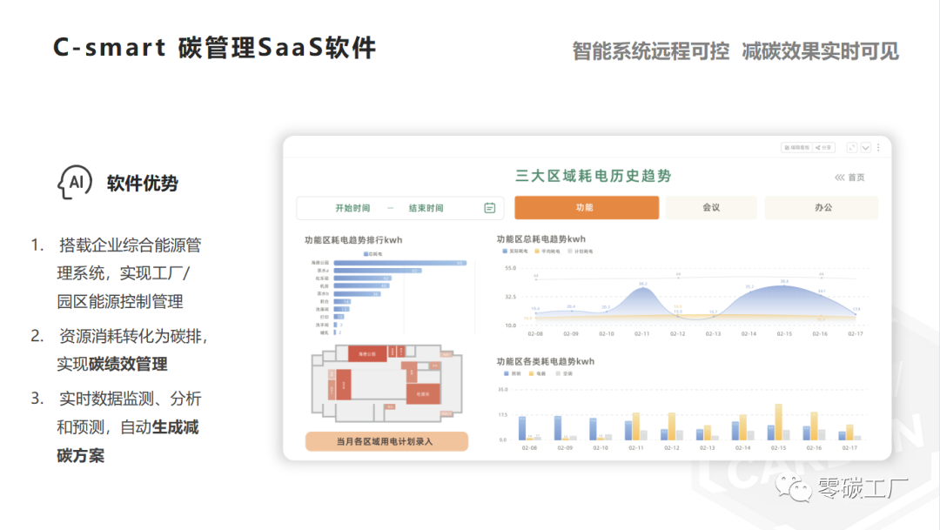The image size is (940, 530).
Task: Switch to the 办公 tab
Action: pos(822,207)
